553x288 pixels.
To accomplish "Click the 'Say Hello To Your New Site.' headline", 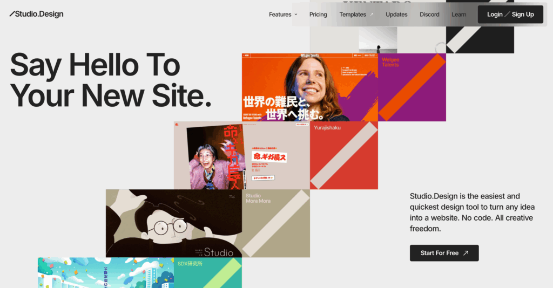I will [x=111, y=80].
